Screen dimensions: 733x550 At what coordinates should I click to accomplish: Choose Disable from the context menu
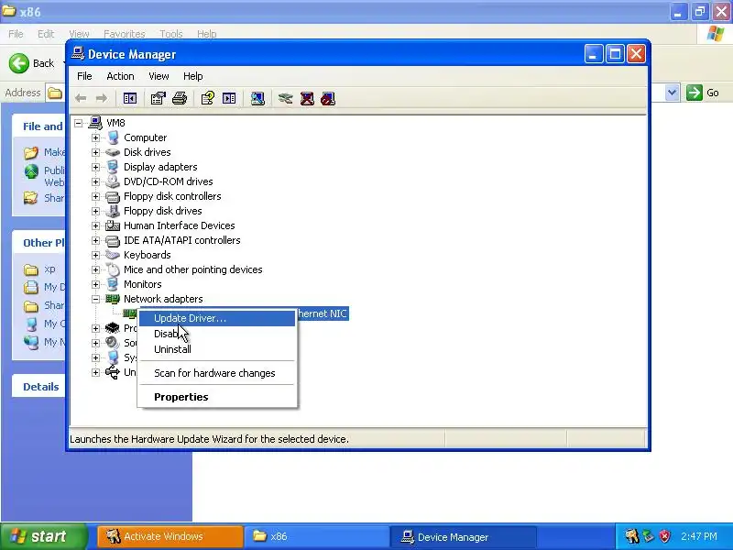click(x=217, y=334)
